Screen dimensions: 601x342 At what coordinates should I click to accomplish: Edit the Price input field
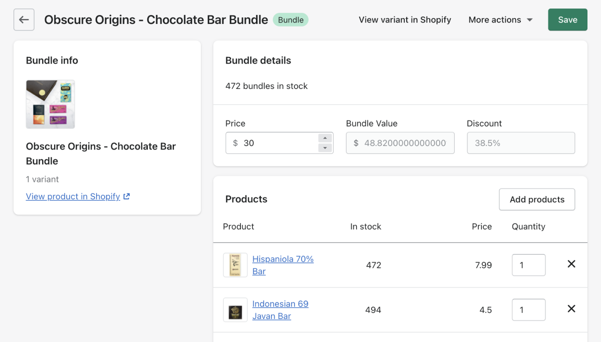pos(279,143)
